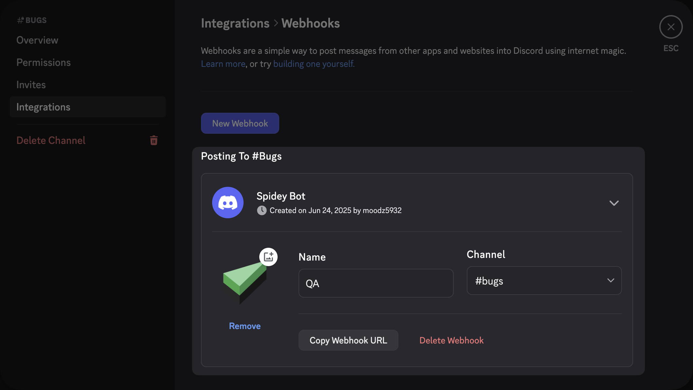The image size is (693, 390).
Task: Click the image upload icon on webhook avatar
Action: coord(268,257)
